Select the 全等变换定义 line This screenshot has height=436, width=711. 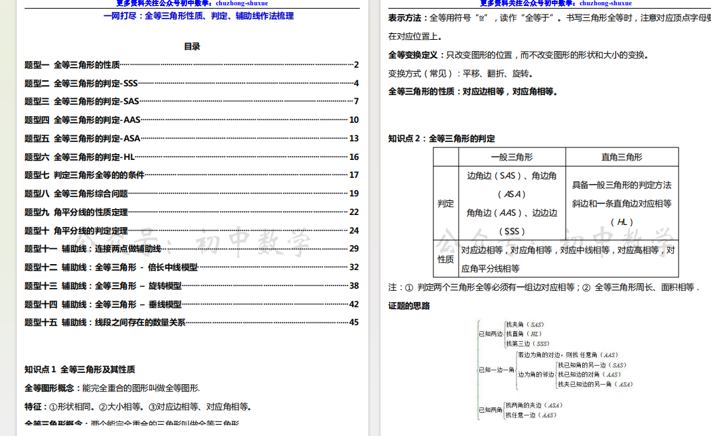point(518,55)
